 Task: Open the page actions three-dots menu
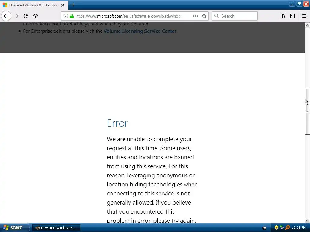pyautogui.click(x=196, y=16)
